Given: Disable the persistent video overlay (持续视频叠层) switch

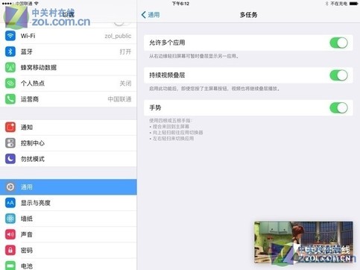Looking at the screenshot, I should (x=338, y=75).
